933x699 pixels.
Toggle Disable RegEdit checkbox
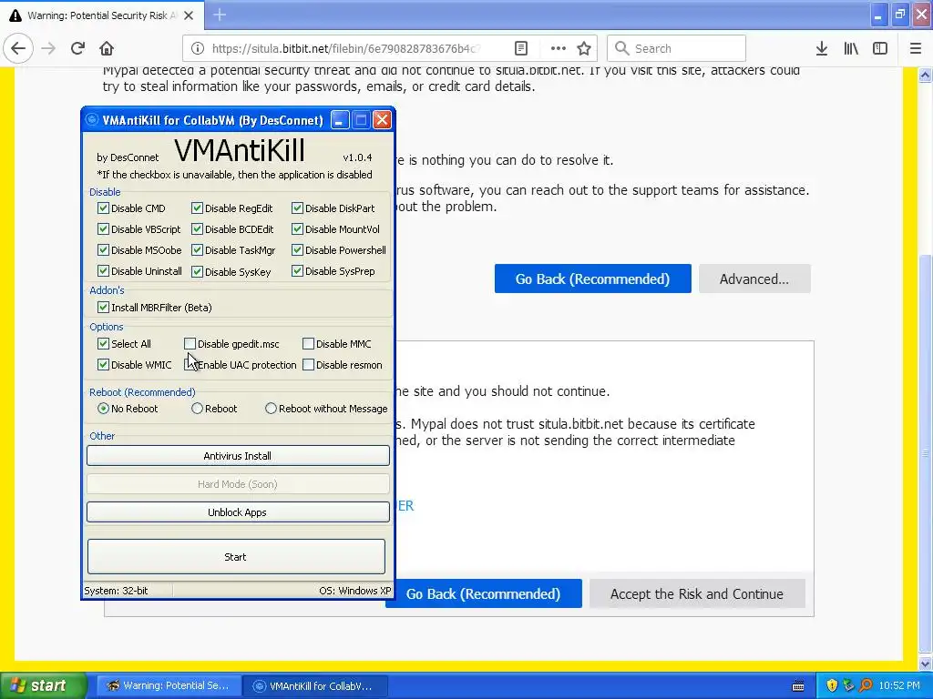click(x=197, y=208)
